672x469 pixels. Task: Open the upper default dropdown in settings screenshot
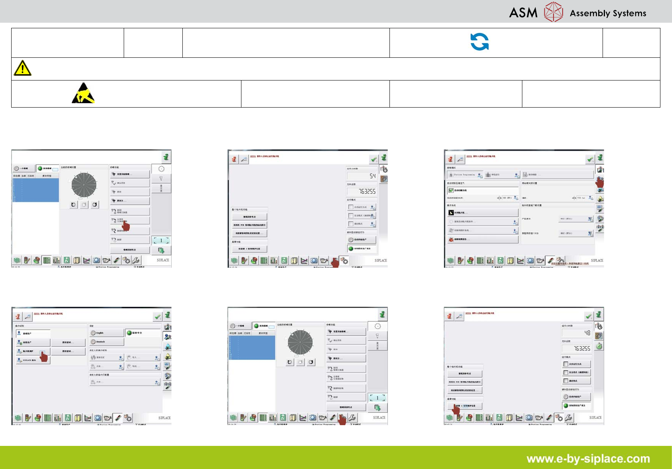coord(576,219)
